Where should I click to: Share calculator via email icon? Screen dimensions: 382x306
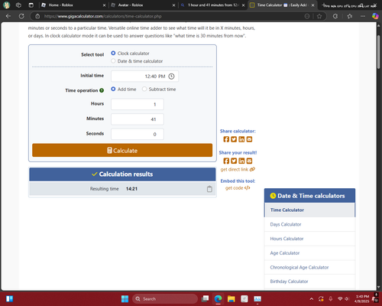tap(249, 139)
